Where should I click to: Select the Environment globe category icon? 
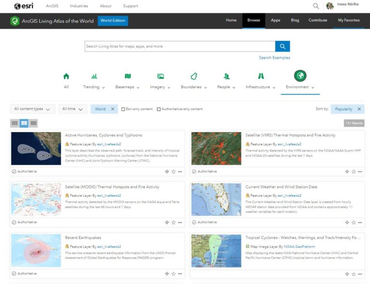(300, 76)
